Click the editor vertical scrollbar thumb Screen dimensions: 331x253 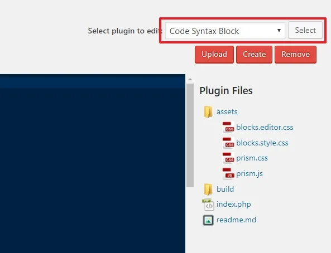[x=190, y=135]
